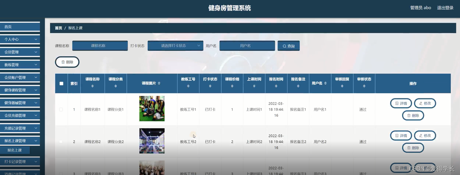Click cell text 用户名1

320,109
